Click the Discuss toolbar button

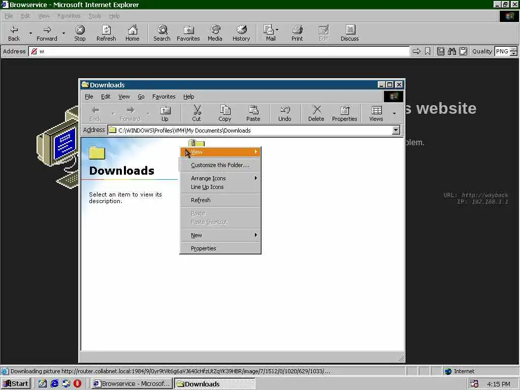click(x=349, y=33)
